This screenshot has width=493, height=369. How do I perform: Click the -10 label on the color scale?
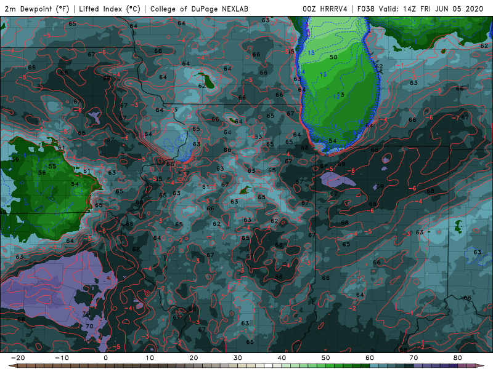pos(62,358)
